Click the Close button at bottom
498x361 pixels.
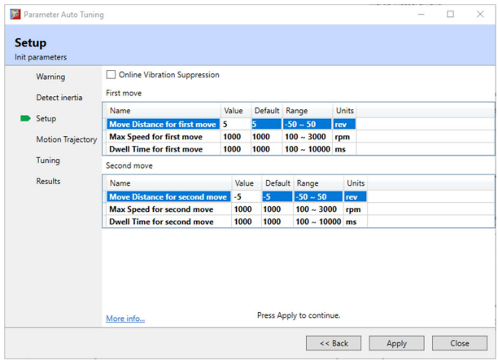(x=459, y=343)
